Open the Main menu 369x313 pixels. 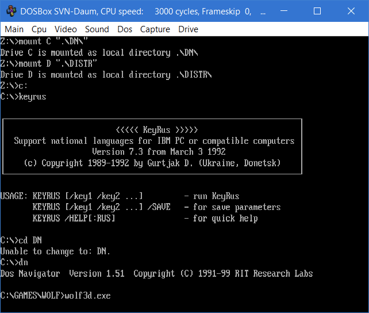point(14,29)
